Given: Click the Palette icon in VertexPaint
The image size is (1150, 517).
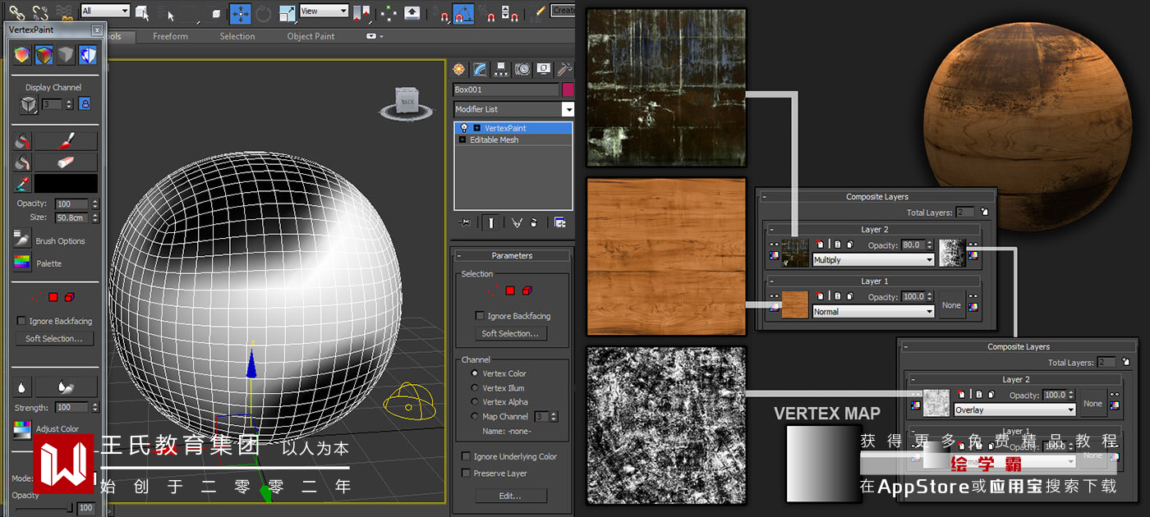Looking at the screenshot, I should click(22, 263).
